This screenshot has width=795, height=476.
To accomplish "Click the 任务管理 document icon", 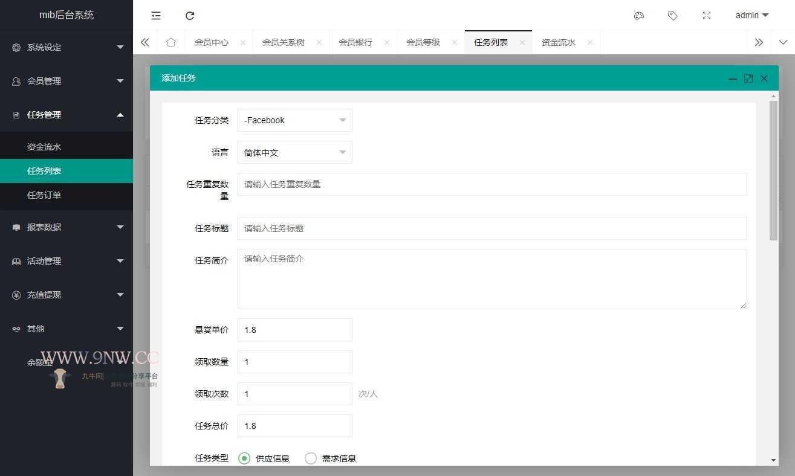I will (16, 115).
